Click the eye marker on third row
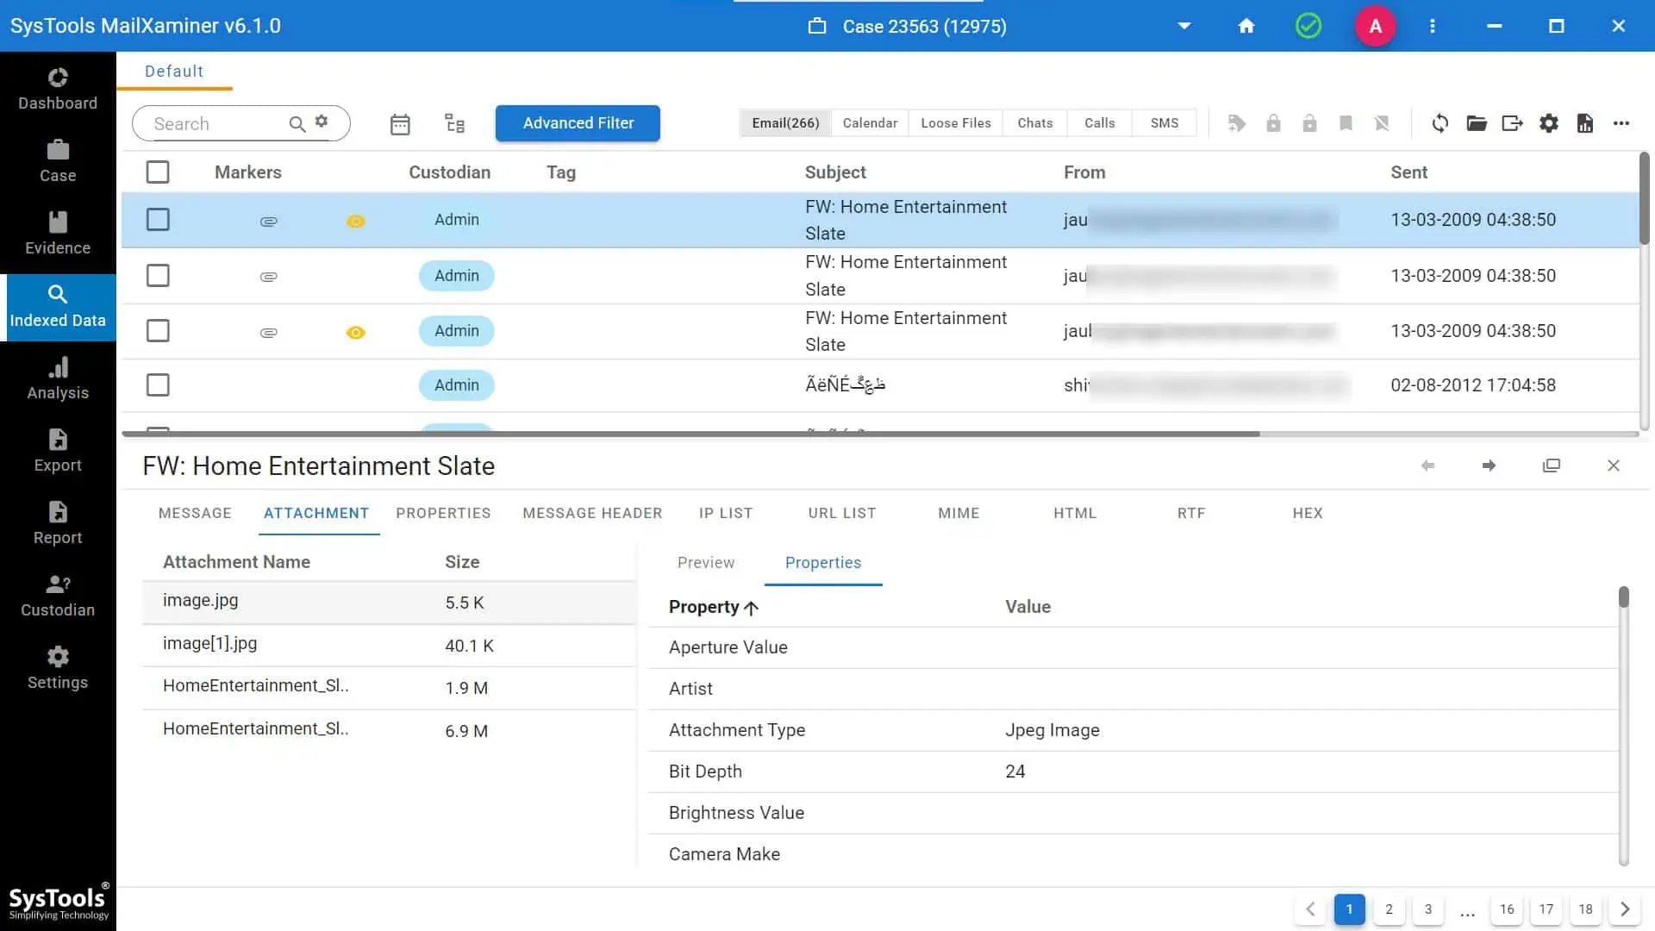1655x931 pixels. pyautogui.click(x=355, y=333)
